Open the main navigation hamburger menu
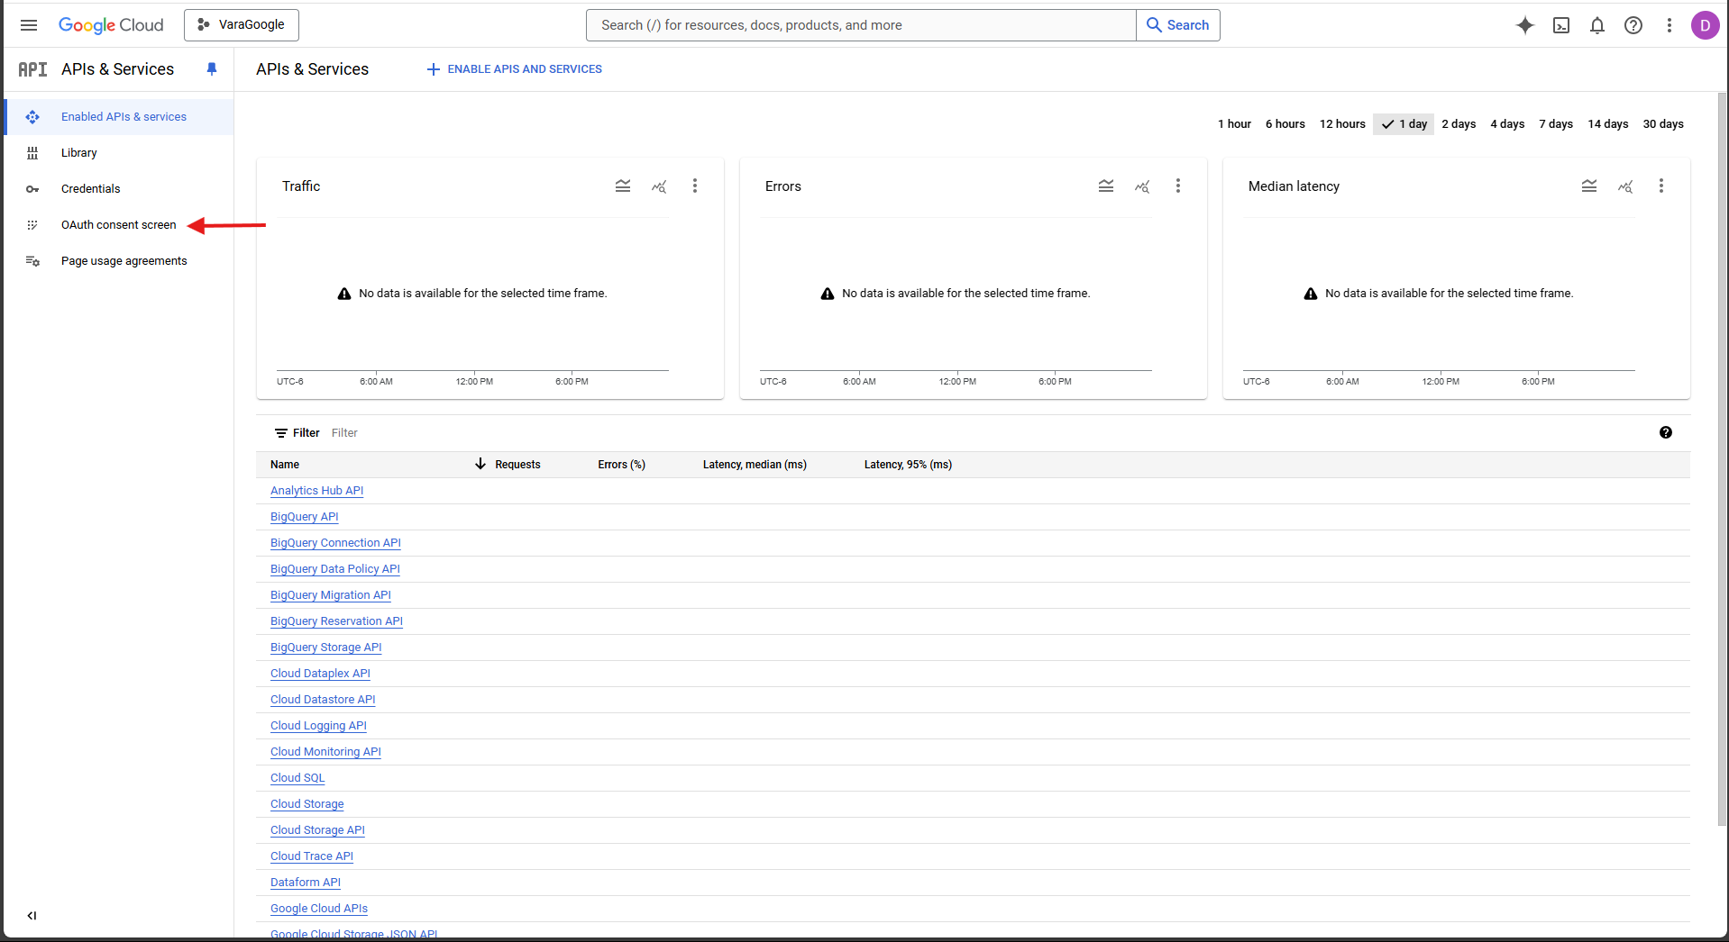The width and height of the screenshot is (1729, 942). (29, 25)
